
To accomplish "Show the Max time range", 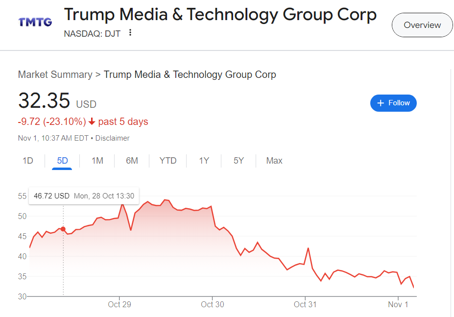I will pyautogui.click(x=274, y=161).
